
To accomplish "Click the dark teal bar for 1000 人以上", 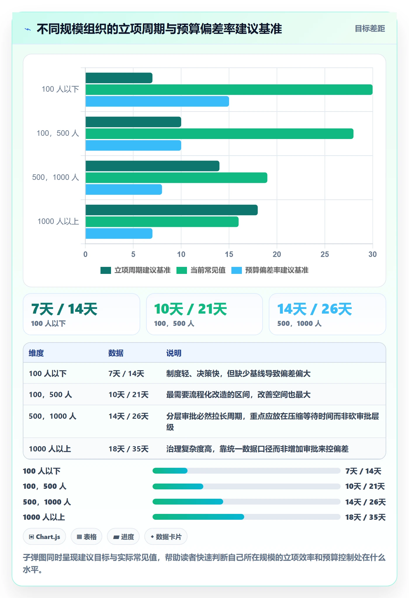I will point(171,210).
